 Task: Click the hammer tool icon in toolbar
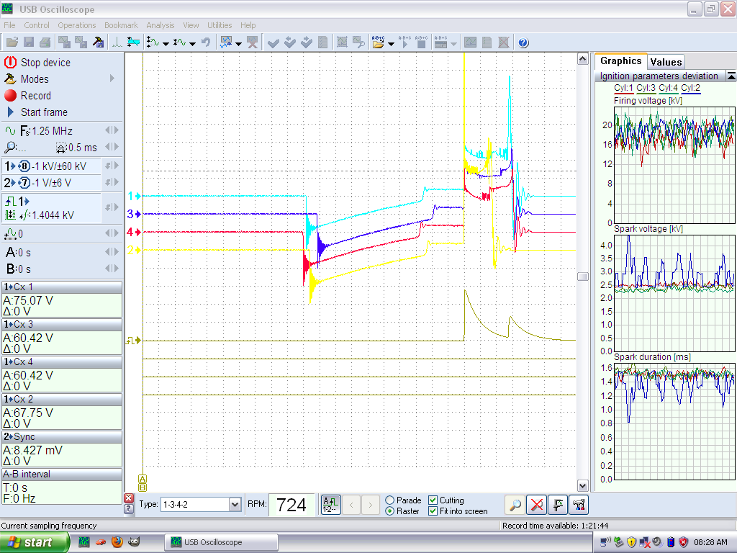99,42
